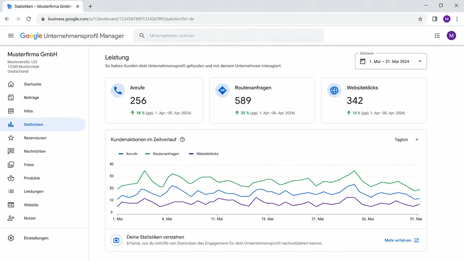Click the 22 % Routenanfragen change value
The image size is (464, 261).
tap(245, 113)
